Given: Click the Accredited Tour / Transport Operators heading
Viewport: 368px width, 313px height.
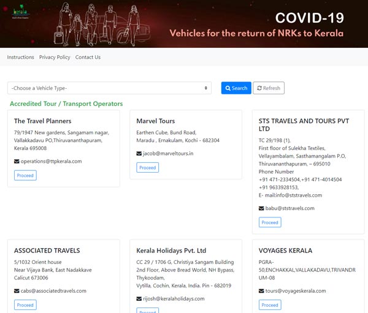Looking at the screenshot, I should (x=66, y=104).
